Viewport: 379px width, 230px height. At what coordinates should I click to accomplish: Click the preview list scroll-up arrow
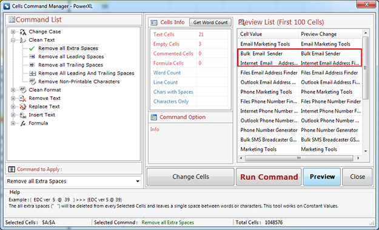point(366,33)
